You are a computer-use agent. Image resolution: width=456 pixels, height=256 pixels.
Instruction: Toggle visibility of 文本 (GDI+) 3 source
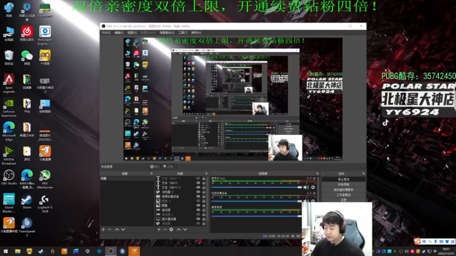tap(198, 179)
